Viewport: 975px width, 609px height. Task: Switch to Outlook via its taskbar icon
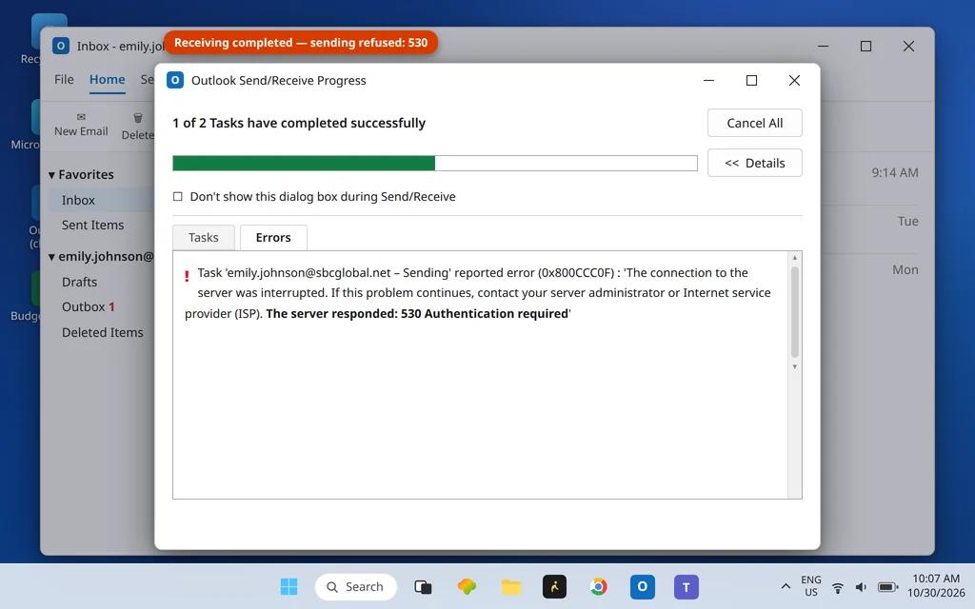[x=643, y=586]
